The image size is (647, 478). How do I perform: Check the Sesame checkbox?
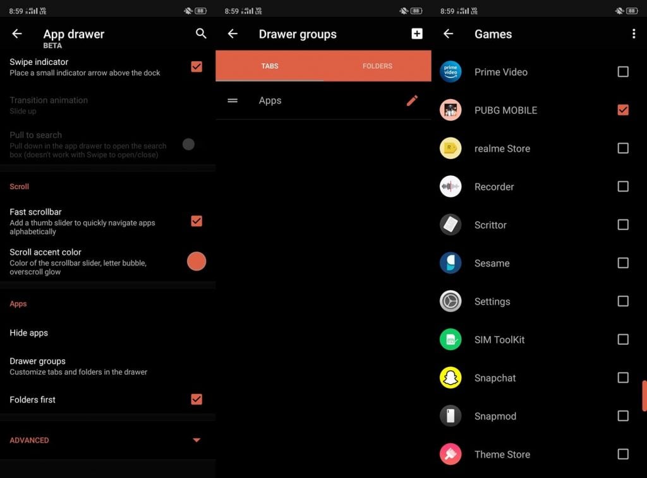[623, 263]
